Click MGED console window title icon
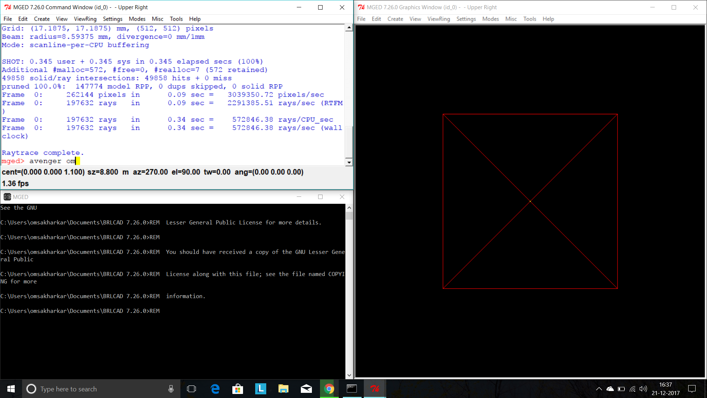Viewport: 707px width, 398px height. [x=7, y=197]
